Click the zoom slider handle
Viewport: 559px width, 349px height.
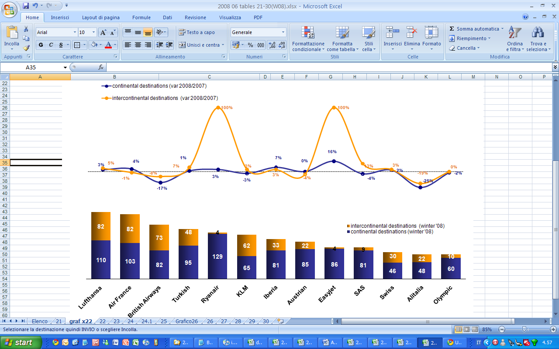(524, 329)
